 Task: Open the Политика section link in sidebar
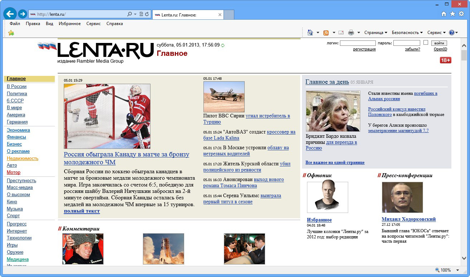(17, 93)
